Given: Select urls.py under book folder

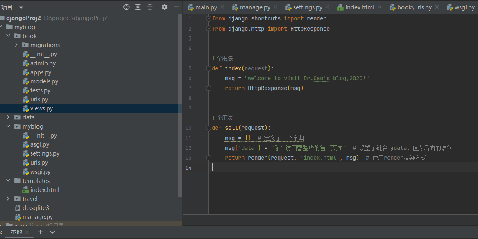Looking at the screenshot, I should click(x=39, y=99).
